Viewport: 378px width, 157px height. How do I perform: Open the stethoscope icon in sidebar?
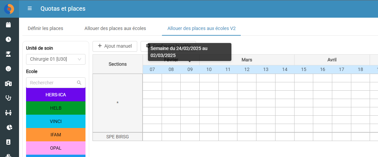click(x=8, y=98)
